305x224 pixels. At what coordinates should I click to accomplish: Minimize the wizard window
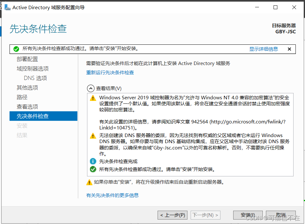(x=257, y=7)
